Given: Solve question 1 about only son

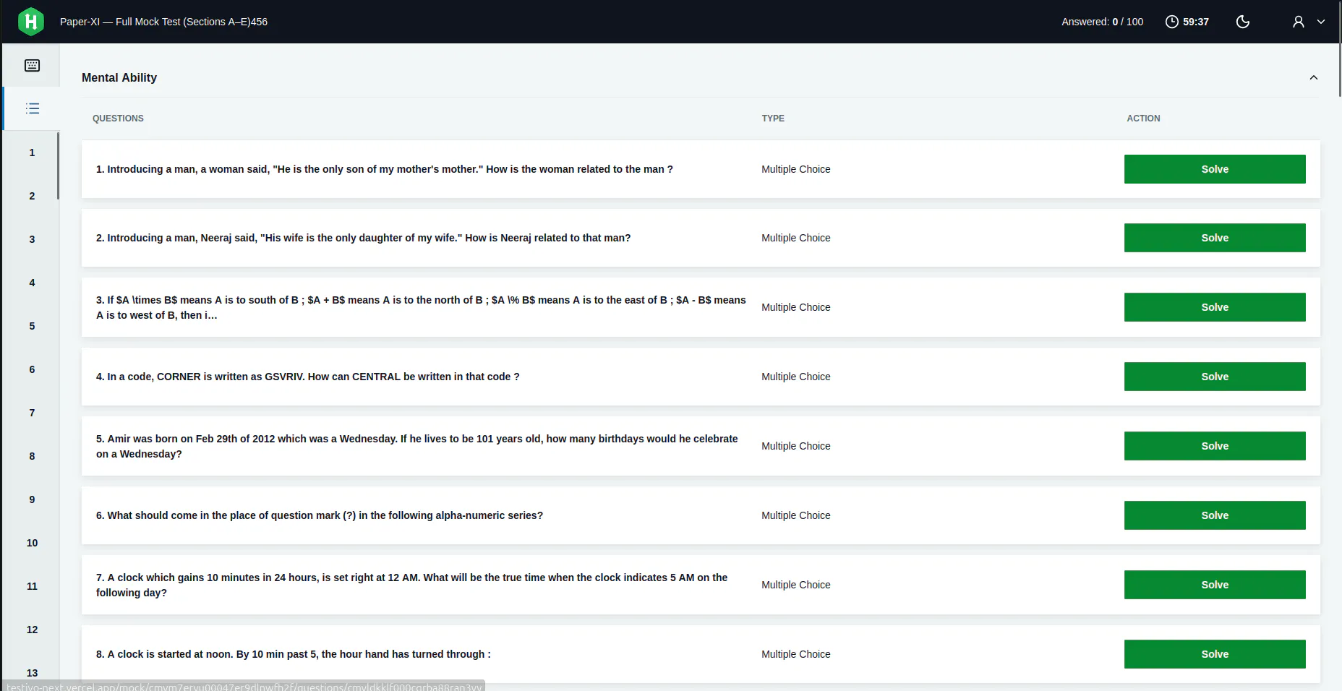Looking at the screenshot, I should 1215,169.
